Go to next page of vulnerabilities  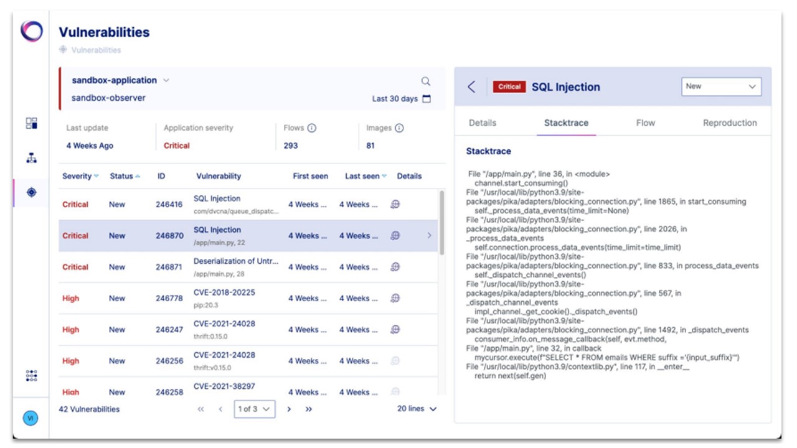(x=289, y=409)
